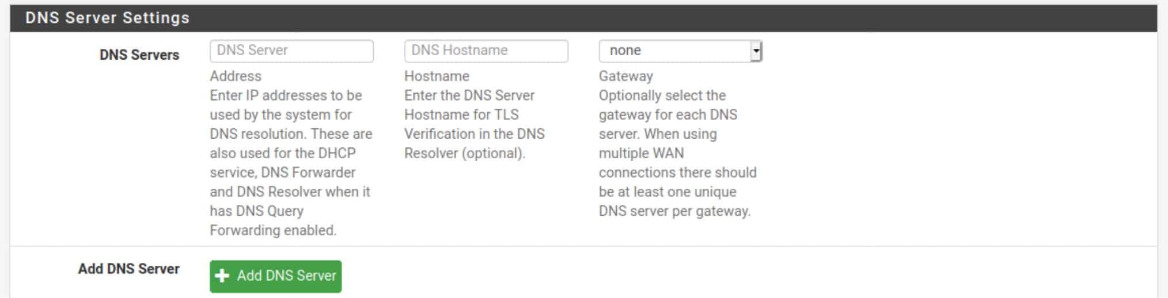Click the Hostname caption under DNS Hostname field
Viewport: 1168px width, 298px height.
coord(437,76)
